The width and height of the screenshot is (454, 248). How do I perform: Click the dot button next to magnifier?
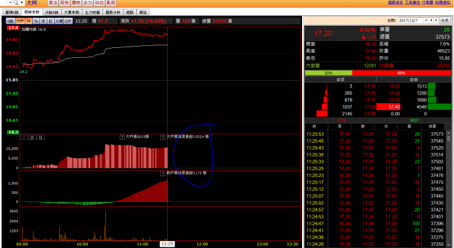click(21, 3)
